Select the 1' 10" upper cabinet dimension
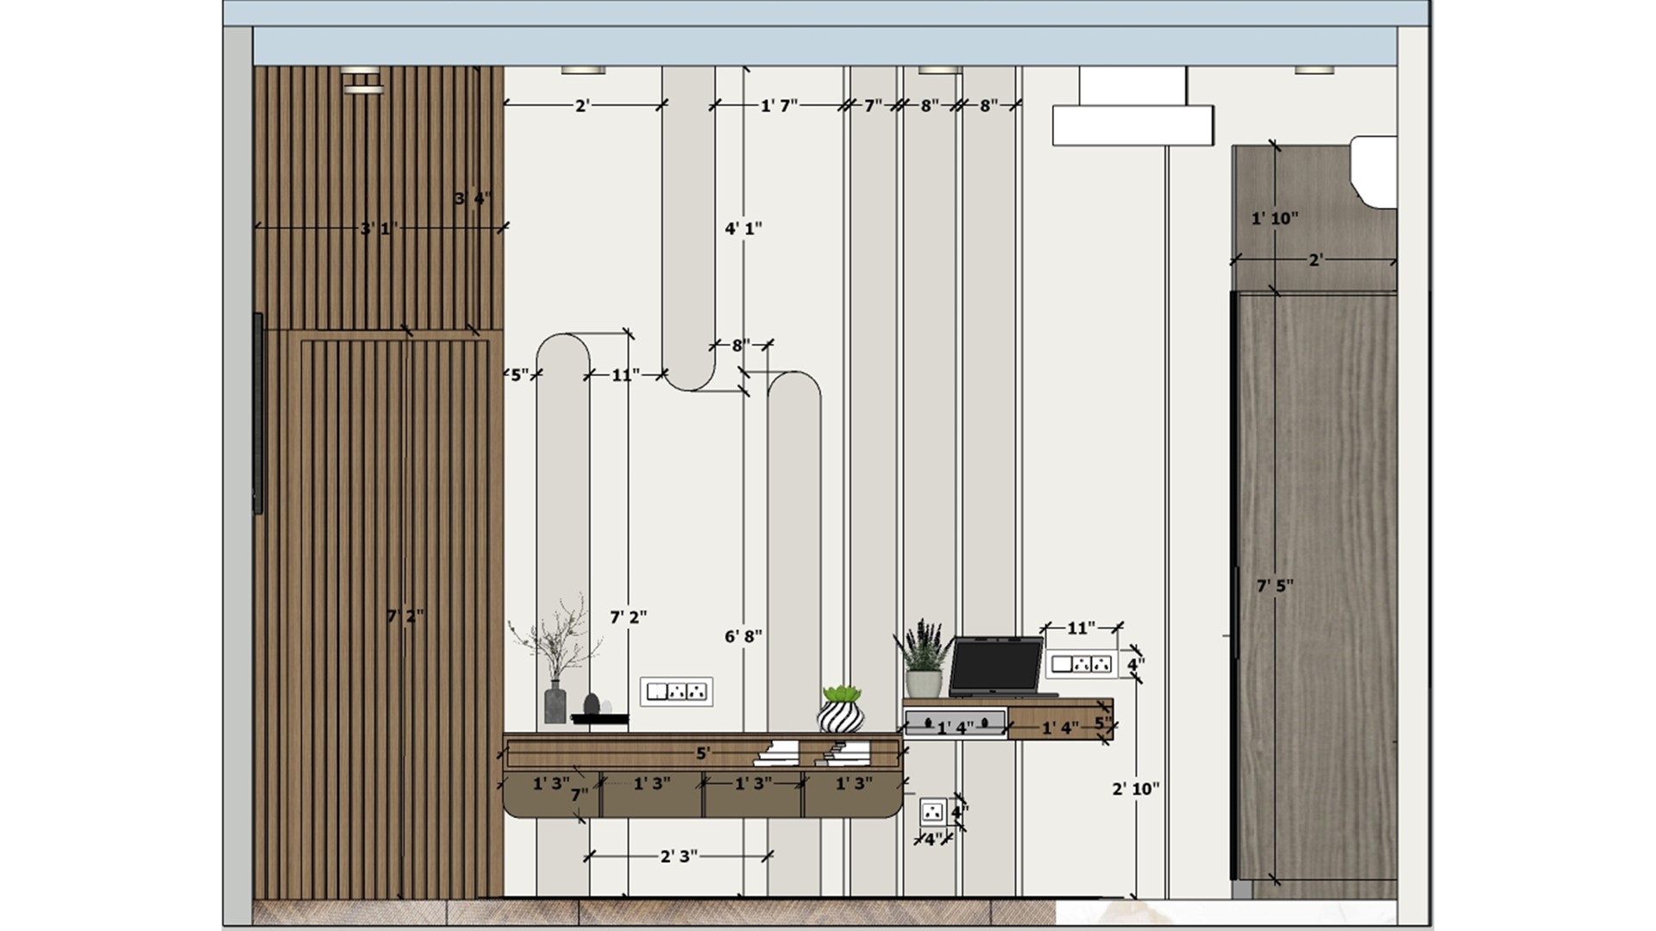This screenshot has width=1656, height=931. [1275, 219]
